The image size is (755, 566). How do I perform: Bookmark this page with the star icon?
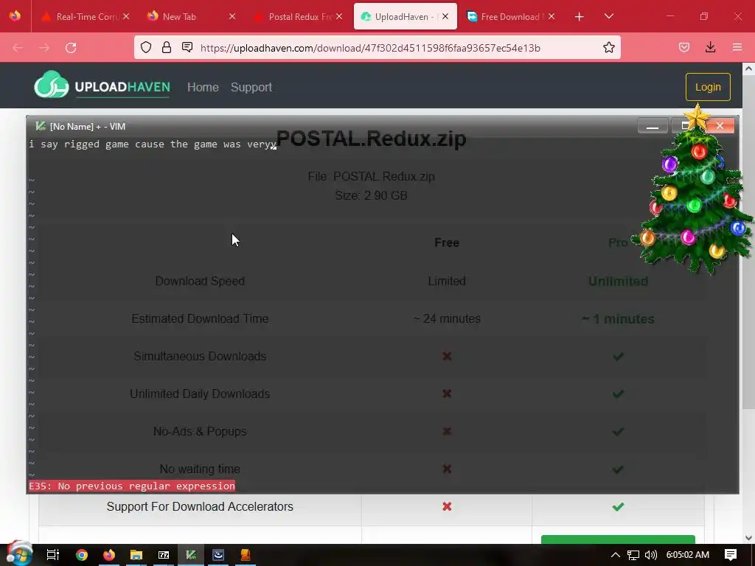(x=608, y=47)
